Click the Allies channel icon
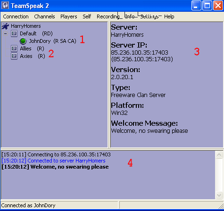The width and height of the screenshot is (224, 211). tap(14, 49)
